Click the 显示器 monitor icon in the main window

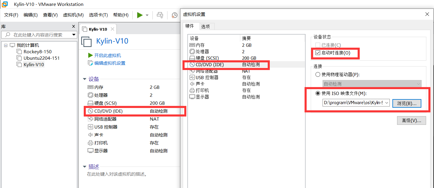pyautogui.click(x=90, y=151)
